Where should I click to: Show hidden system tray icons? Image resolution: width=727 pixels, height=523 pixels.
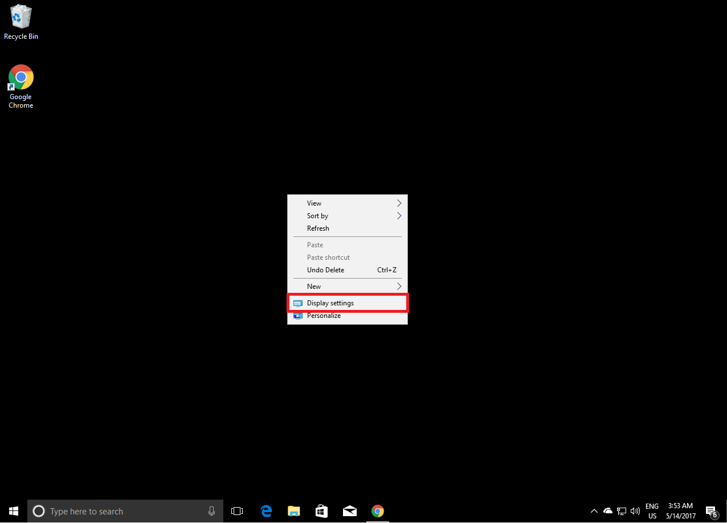pyautogui.click(x=594, y=511)
